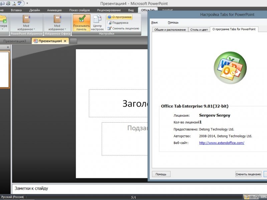Screen dimensions: 267x200
Task: Go to the Рецензирование ribbon tab
Action: (109, 10)
